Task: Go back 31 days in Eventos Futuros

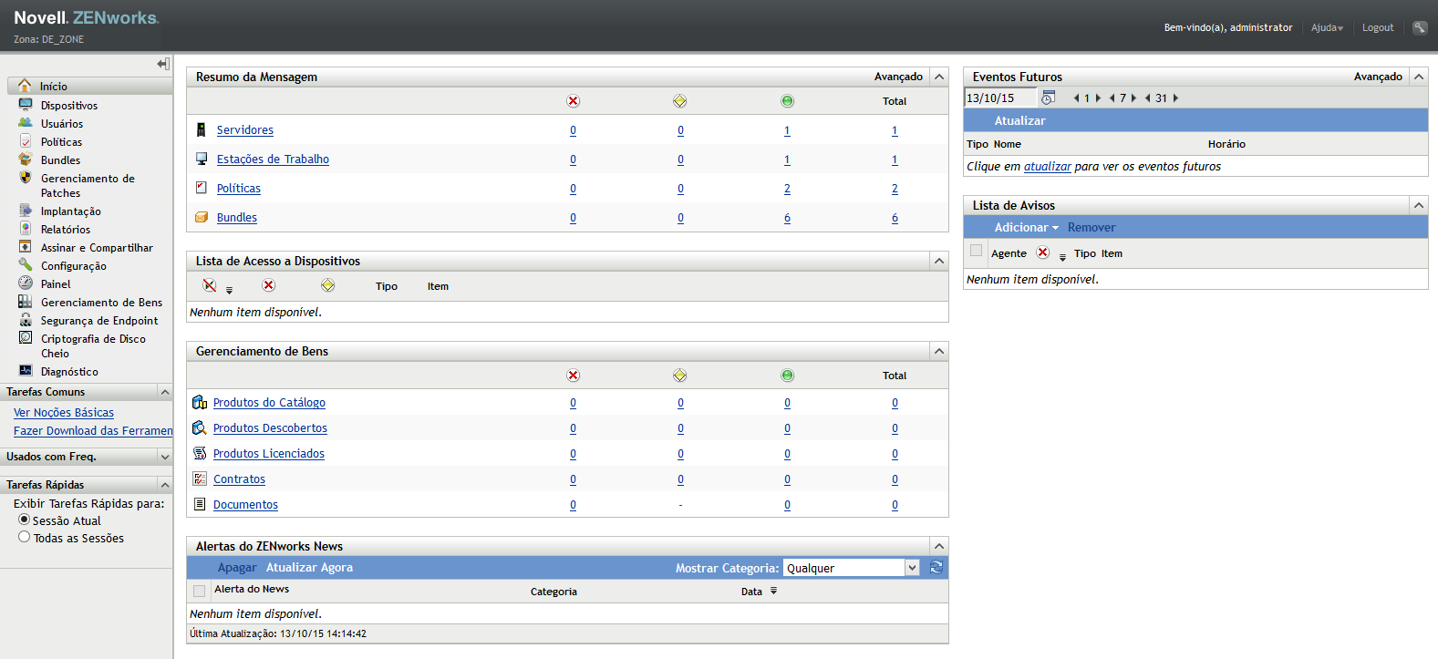Action: point(1147,98)
